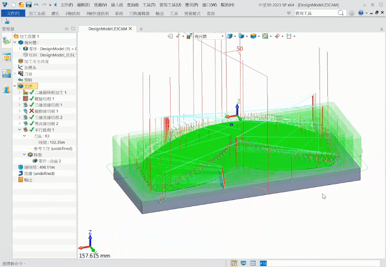Image resolution: width=386 pixels, height=267 pixels.
Task: Toggle green check on 螺旋切削 1 operation
Action: (32, 99)
